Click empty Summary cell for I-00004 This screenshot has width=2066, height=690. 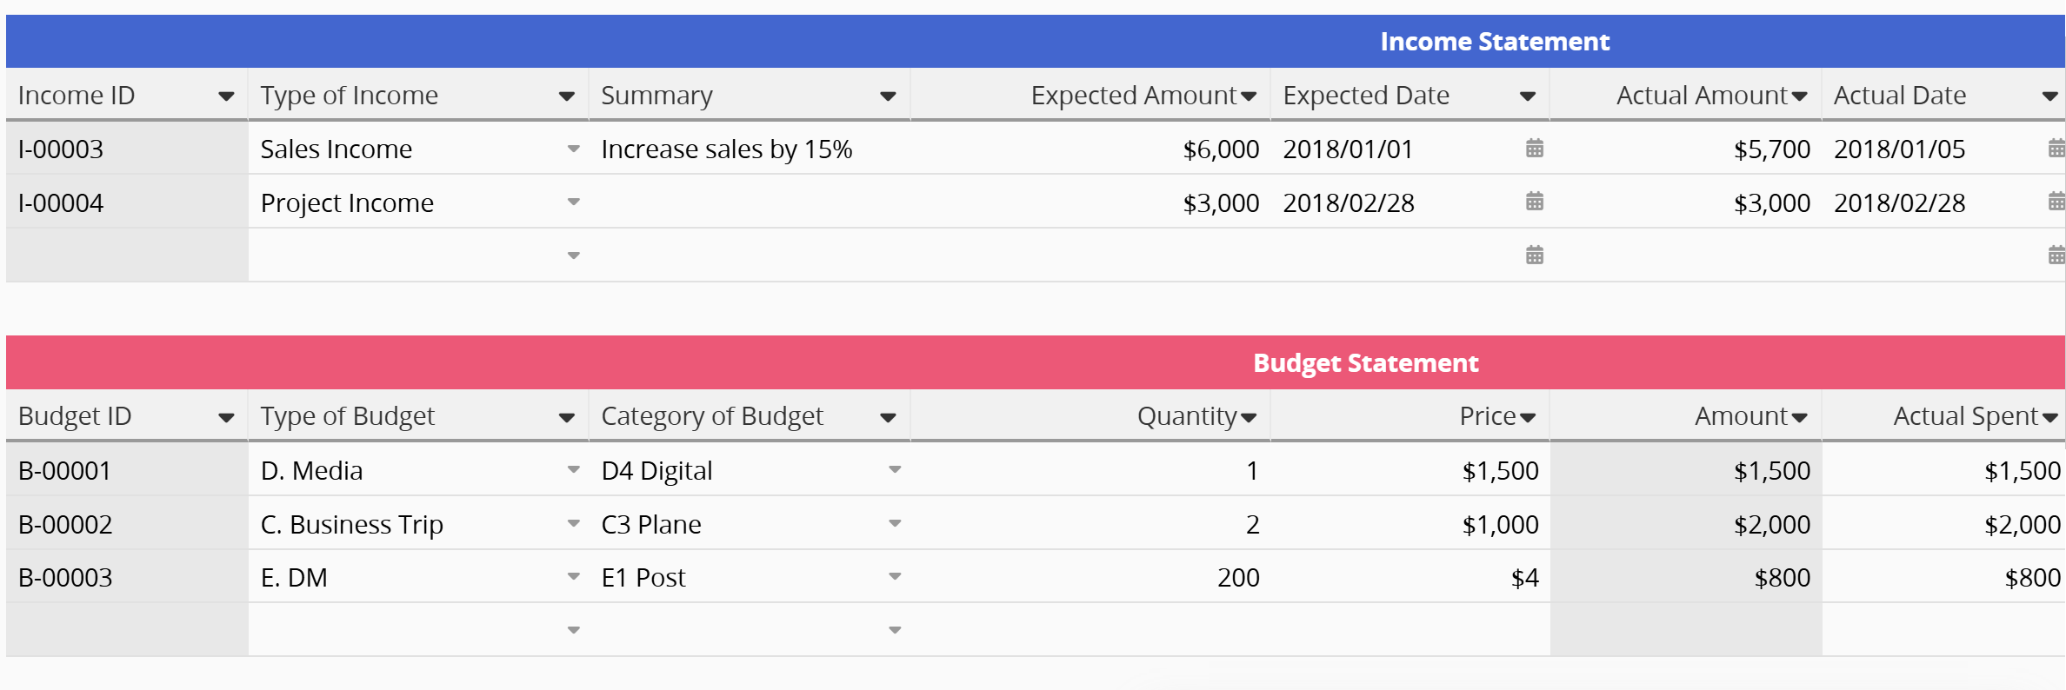pos(750,202)
